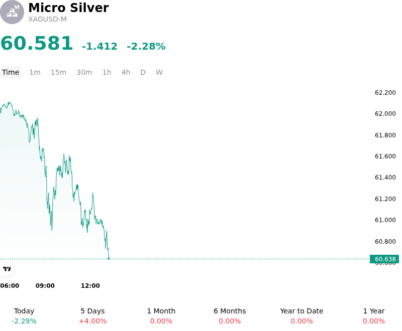402x331 pixels.
Task: Click the Micro Silver title
Action: tap(68, 8)
